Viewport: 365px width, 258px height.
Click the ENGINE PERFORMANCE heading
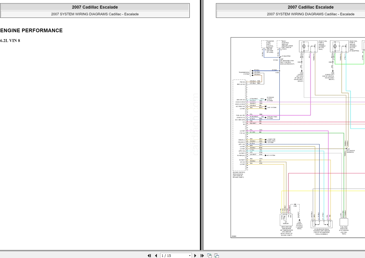tap(31, 31)
